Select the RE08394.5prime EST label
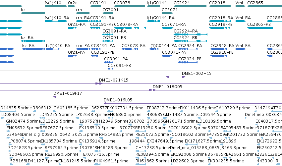 pos(152,154)
